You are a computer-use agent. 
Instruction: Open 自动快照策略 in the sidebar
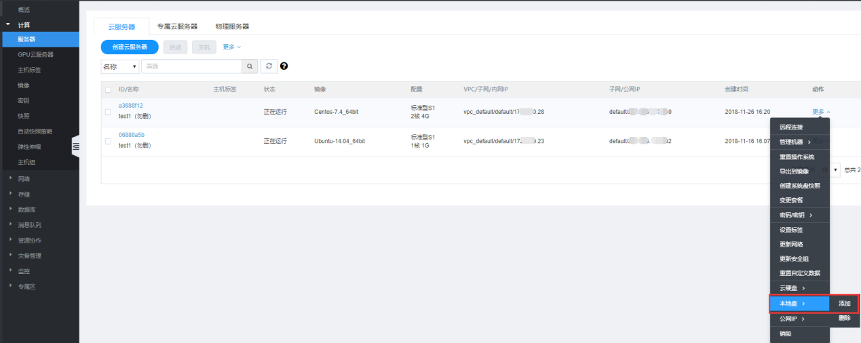click(35, 131)
